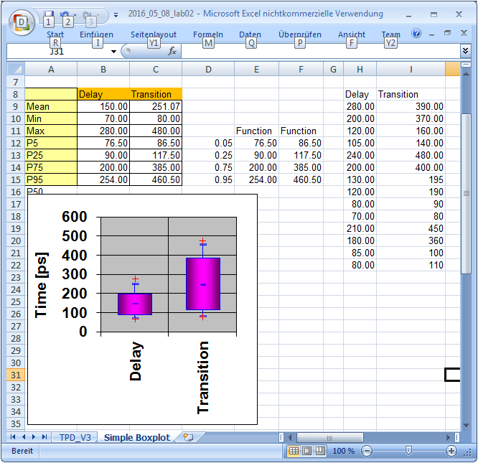Click the Excel help question mark icon

click(x=416, y=33)
